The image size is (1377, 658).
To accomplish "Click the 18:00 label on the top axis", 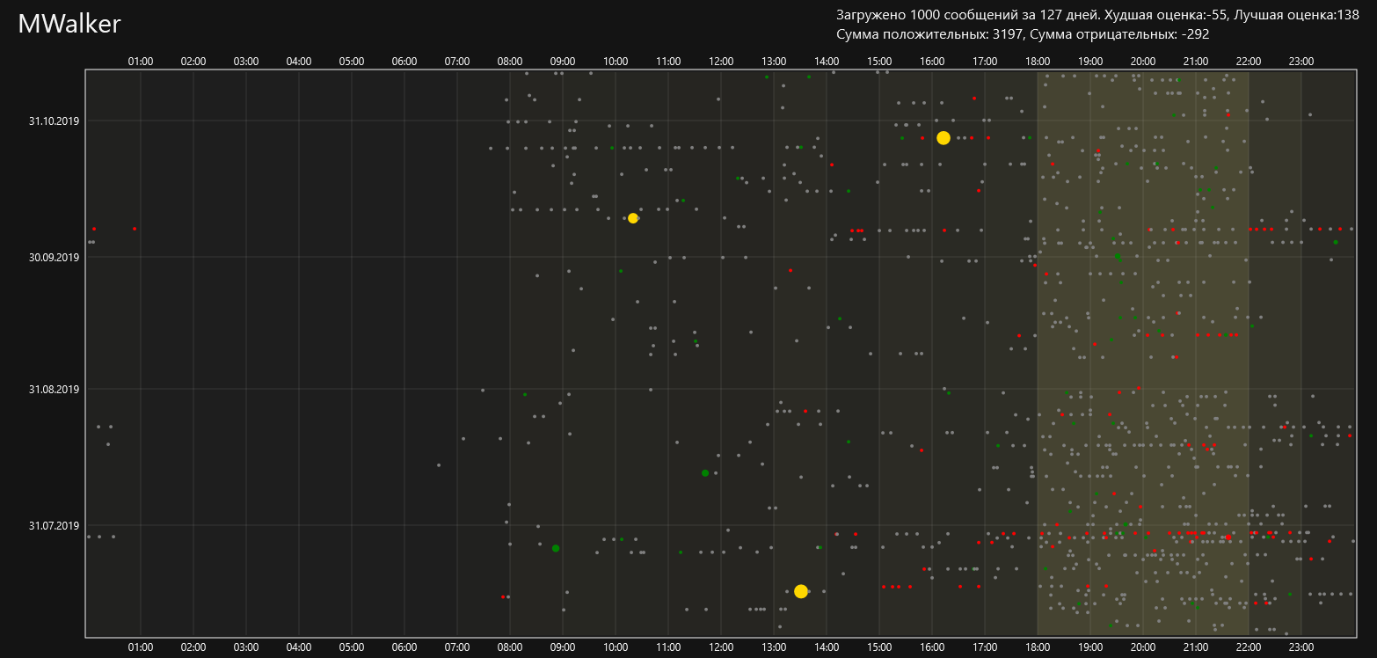I will tap(1038, 61).
